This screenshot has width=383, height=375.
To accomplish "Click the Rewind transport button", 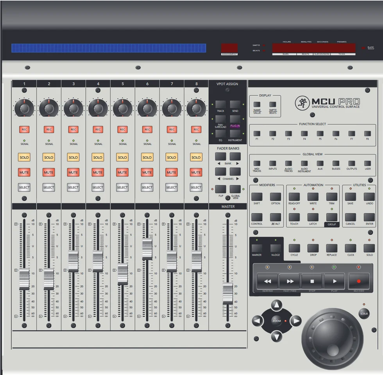I will [x=267, y=281].
